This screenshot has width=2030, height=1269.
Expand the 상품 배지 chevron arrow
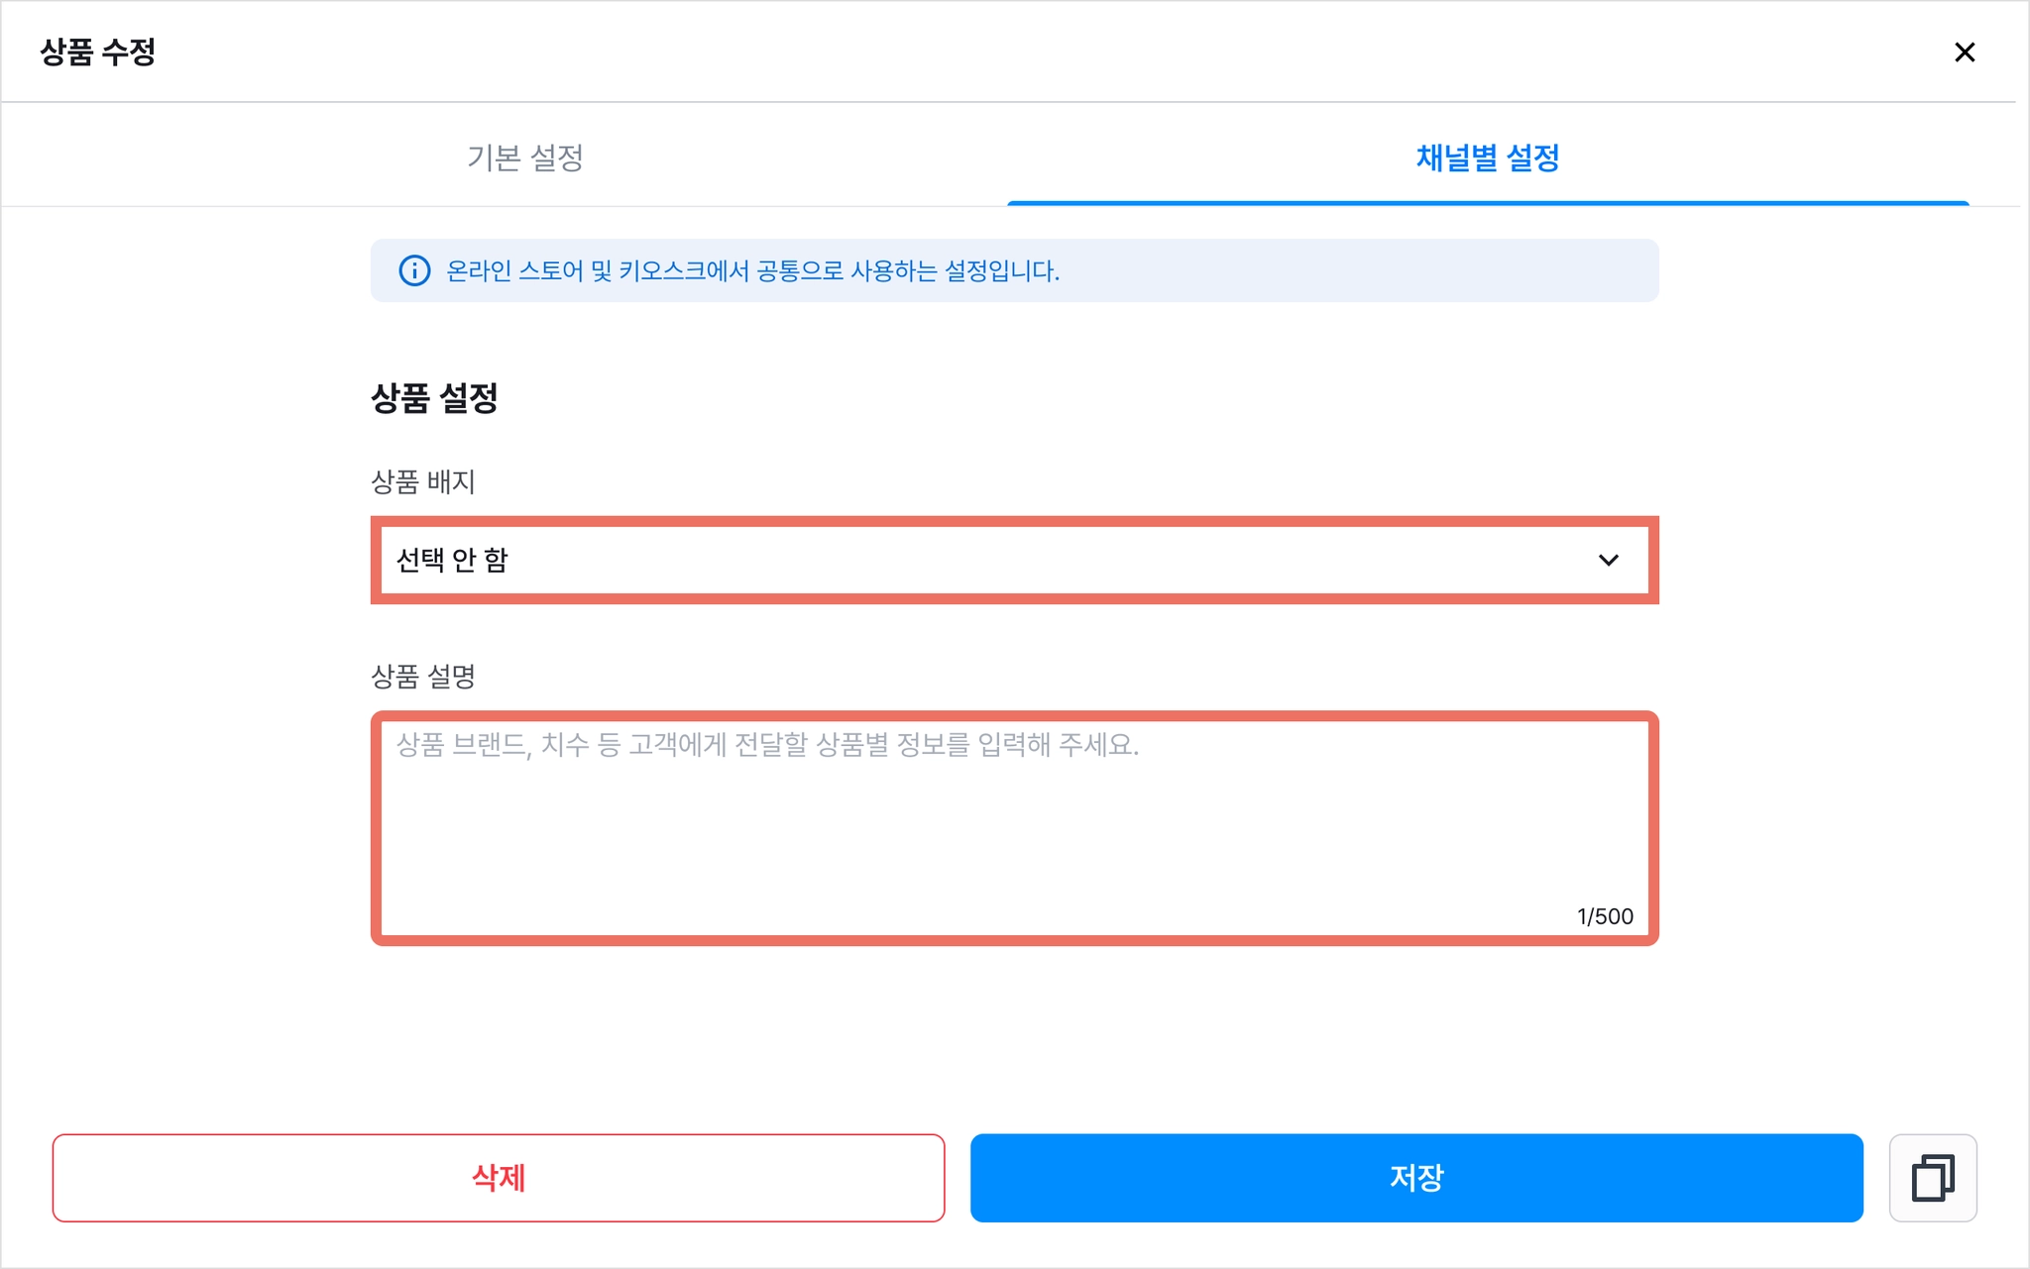coord(1608,561)
